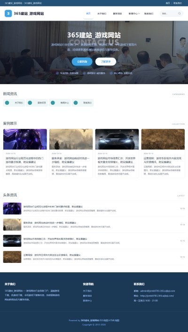Screen dimensions: 188x332
Task: Click the footer email address admin@...
Action: [x=158, y=291]
